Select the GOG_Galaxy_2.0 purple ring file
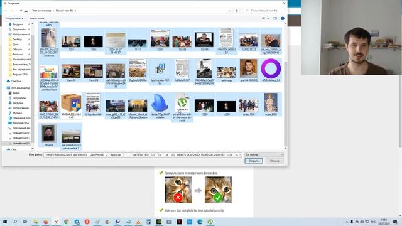The width and height of the screenshot is (402, 226). pos(271,70)
